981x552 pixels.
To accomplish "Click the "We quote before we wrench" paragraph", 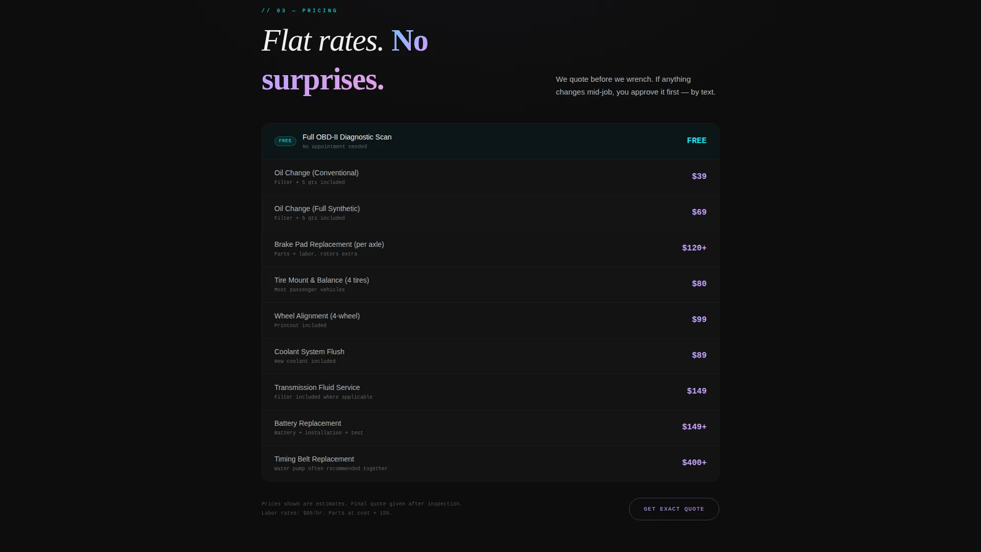I will (636, 86).
